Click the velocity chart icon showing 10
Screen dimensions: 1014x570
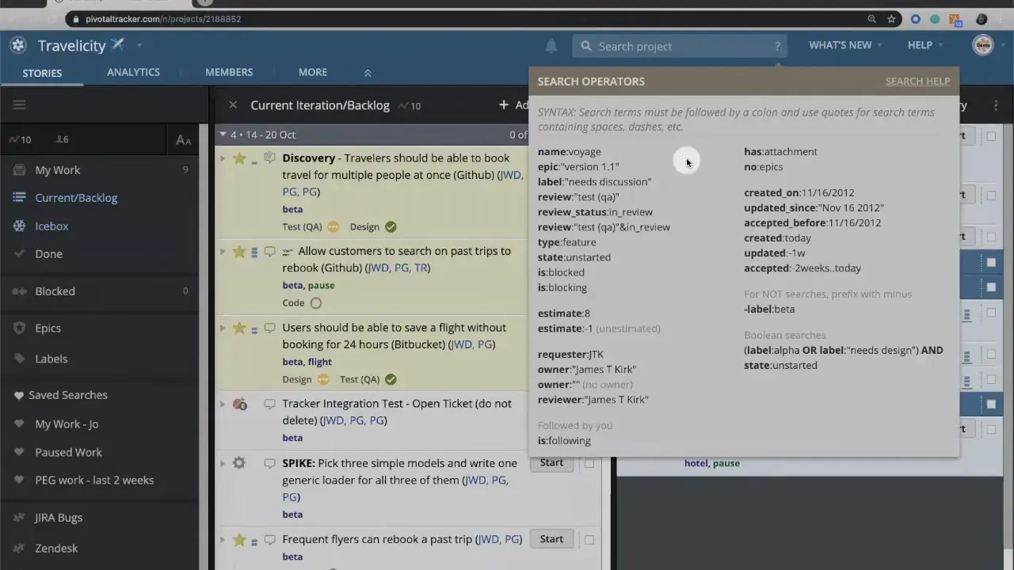click(x=19, y=139)
